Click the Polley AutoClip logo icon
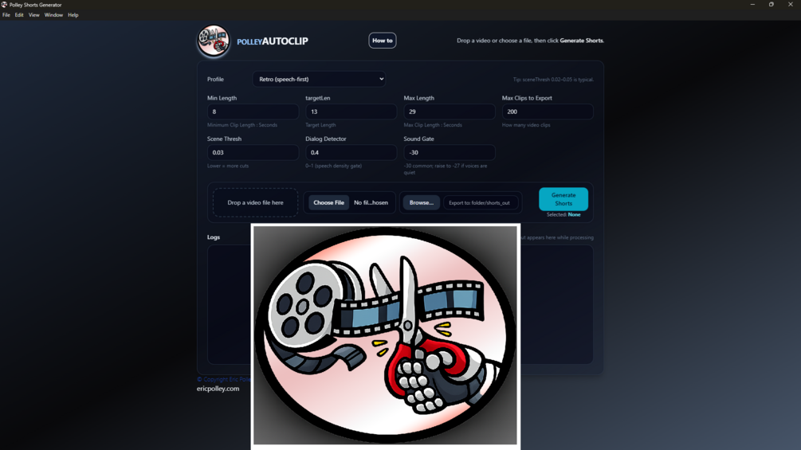801x450 pixels. pyautogui.click(x=214, y=41)
